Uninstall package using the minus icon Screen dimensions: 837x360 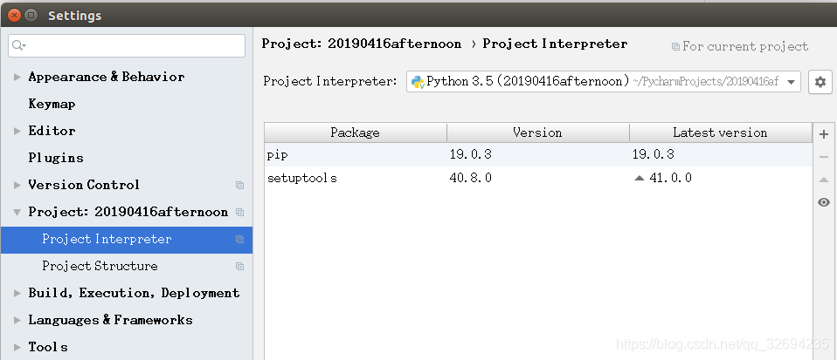(824, 157)
